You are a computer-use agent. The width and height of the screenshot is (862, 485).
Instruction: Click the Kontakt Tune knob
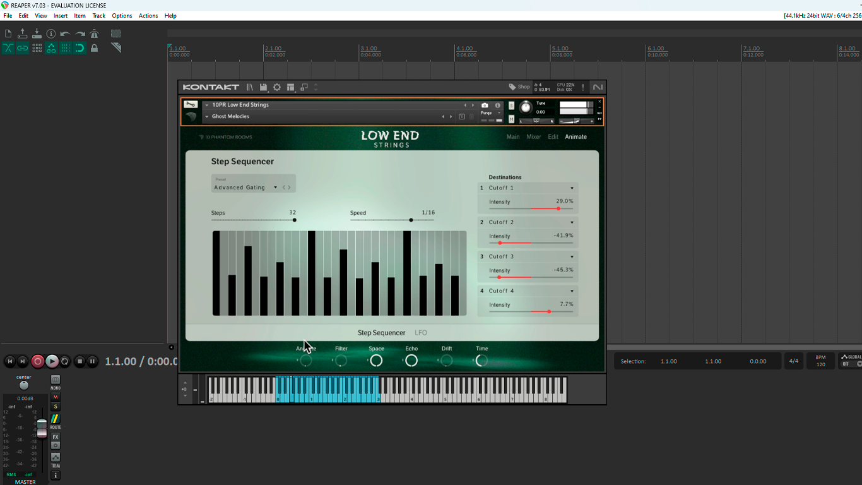coord(526,108)
